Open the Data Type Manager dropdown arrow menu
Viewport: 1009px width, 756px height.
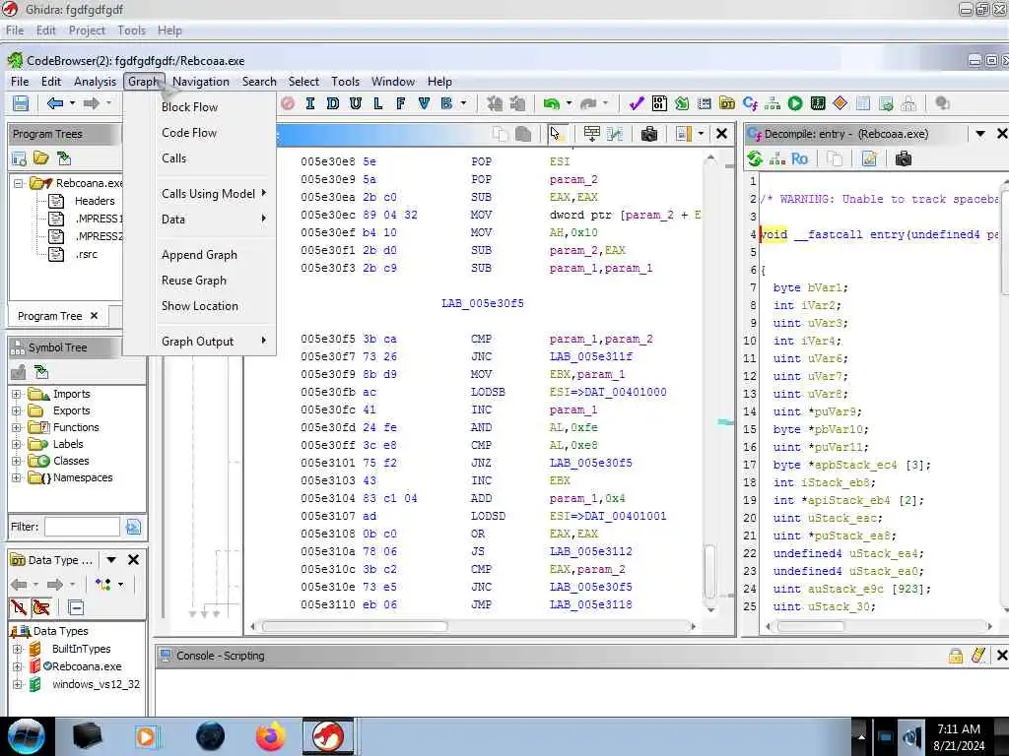point(110,560)
